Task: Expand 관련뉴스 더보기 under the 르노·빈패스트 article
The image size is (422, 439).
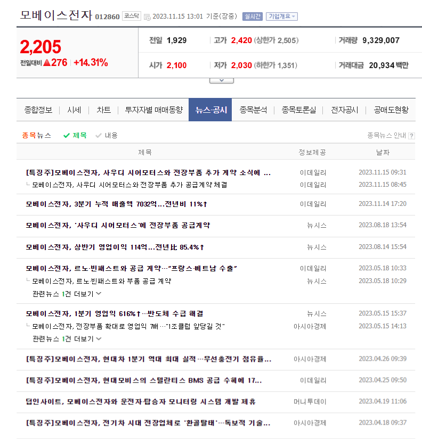Action: [67, 294]
